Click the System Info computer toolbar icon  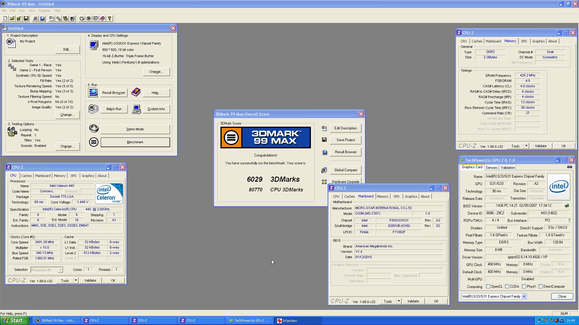(35, 19)
